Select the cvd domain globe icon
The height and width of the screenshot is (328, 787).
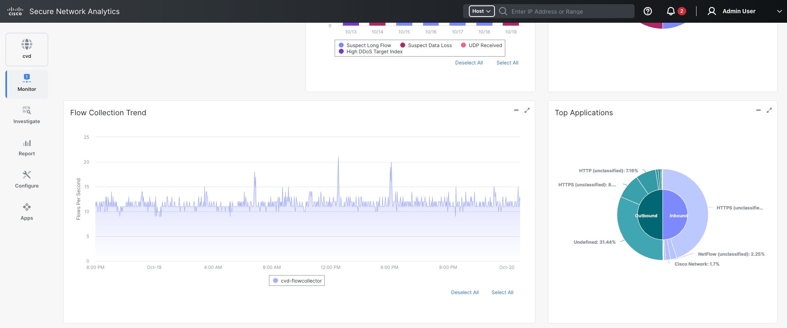pyautogui.click(x=27, y=44)
